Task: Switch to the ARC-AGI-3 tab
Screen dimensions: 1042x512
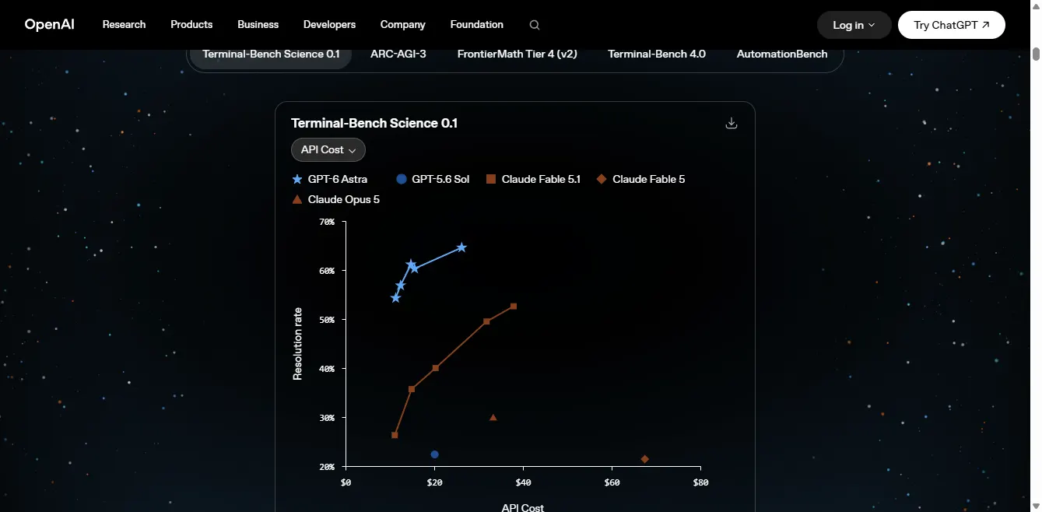Action: 398,54
